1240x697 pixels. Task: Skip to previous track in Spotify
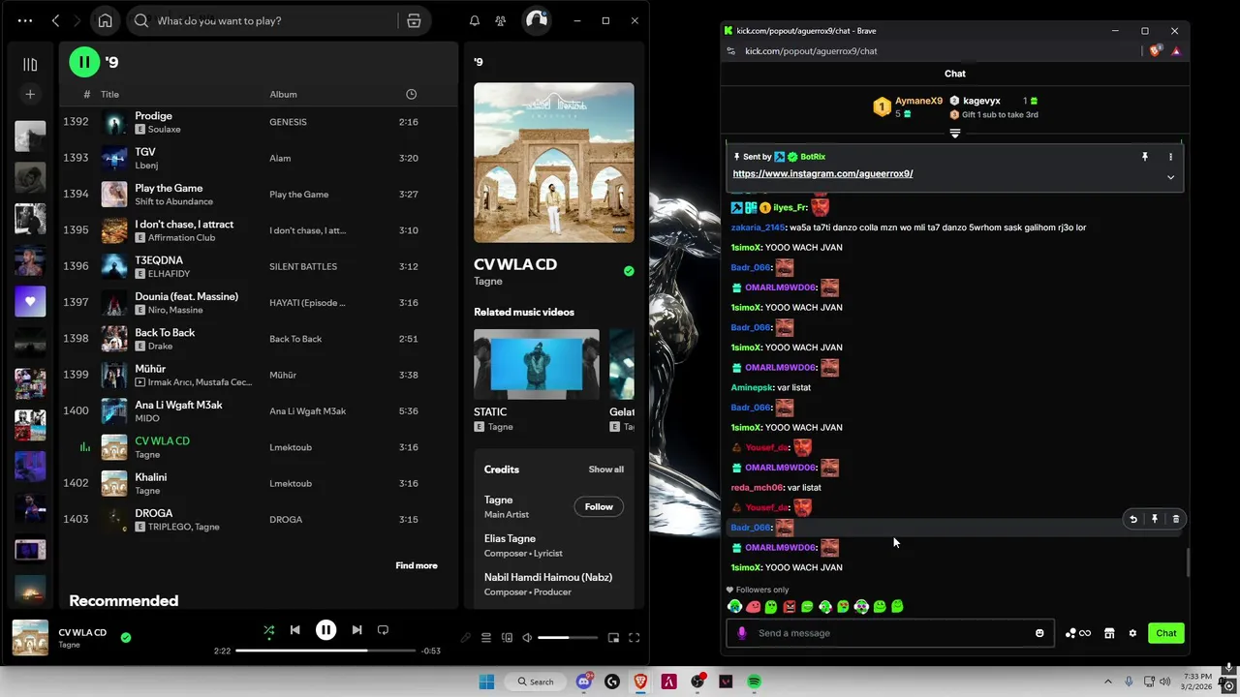pyautogui.click(x=294, y=630)
